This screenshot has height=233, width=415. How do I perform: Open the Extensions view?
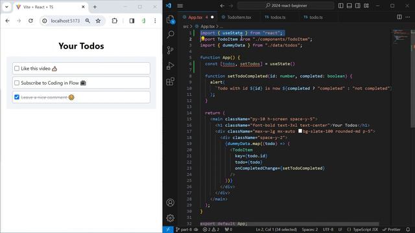pyautogui.click(x=171, y=81)
